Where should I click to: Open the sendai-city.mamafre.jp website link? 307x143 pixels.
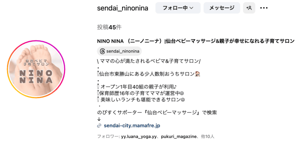132,126
